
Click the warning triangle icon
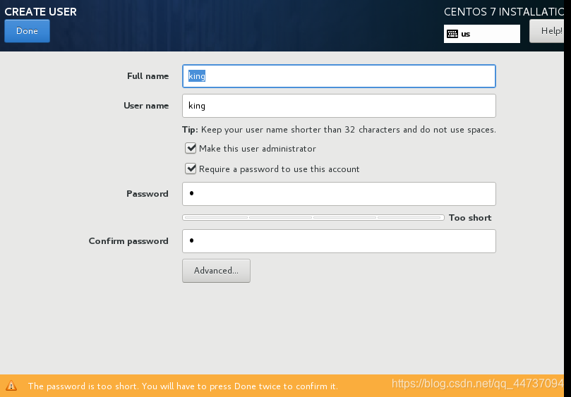pyautogui.click(x=11, y=386)
